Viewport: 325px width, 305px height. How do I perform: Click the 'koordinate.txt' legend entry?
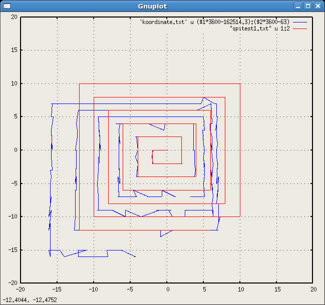tap(214, 22)
